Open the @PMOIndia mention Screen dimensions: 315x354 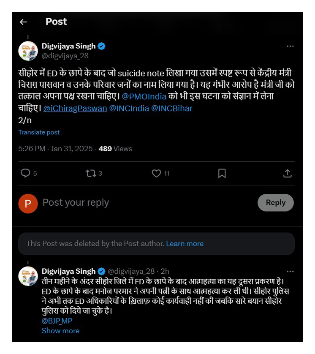(x=144, y=96)
